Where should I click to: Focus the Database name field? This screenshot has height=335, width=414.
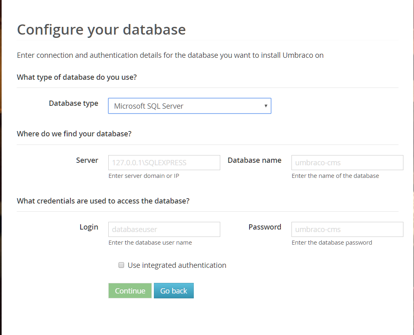pyautogui.click(x=347, y=163)
